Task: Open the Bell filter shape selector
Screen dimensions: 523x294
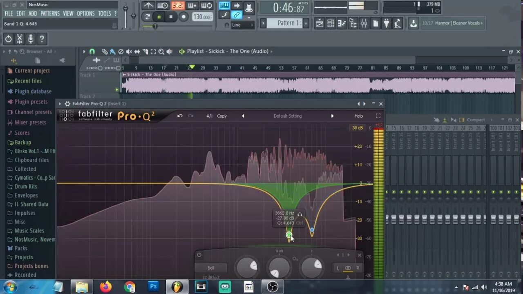Action: tap(211, 268)
